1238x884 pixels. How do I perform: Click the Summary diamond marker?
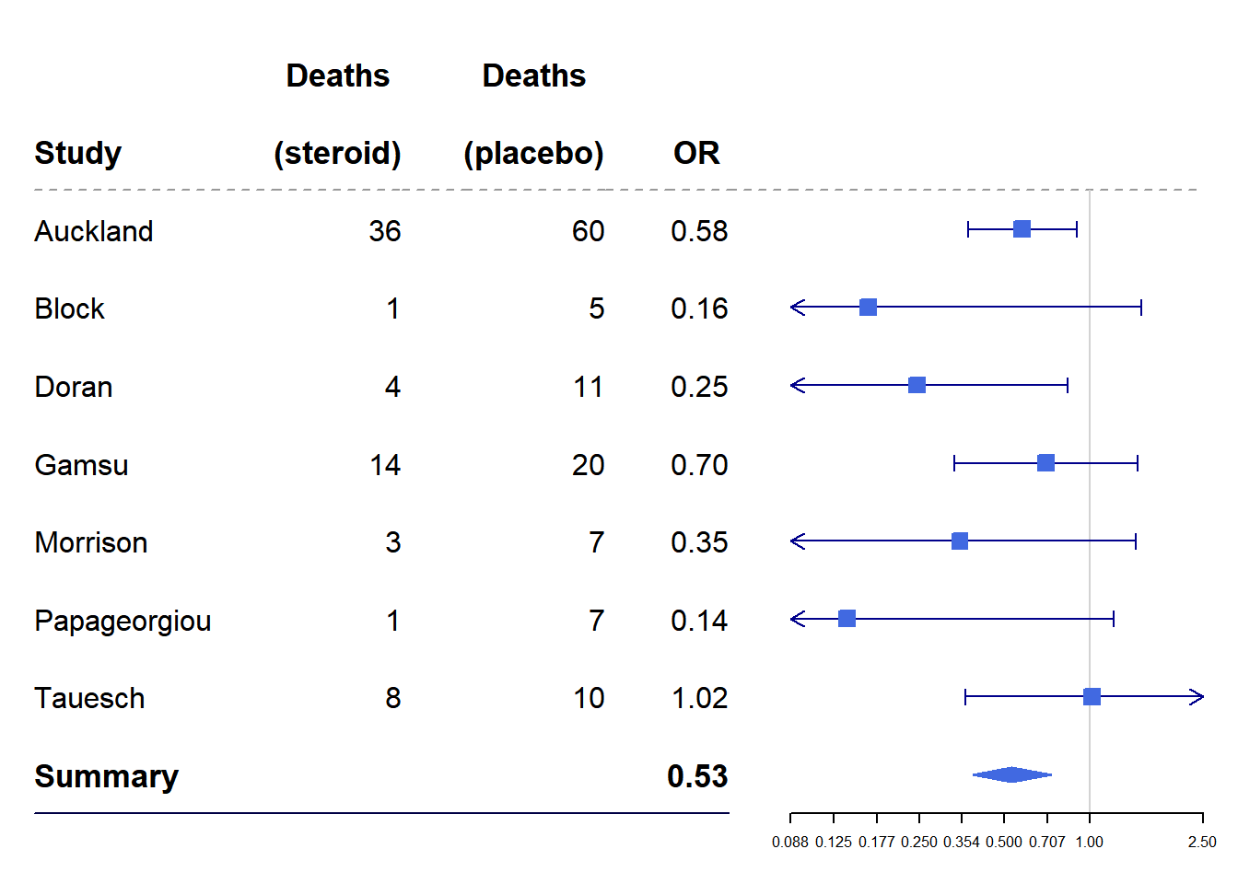tap(1011, 774)
